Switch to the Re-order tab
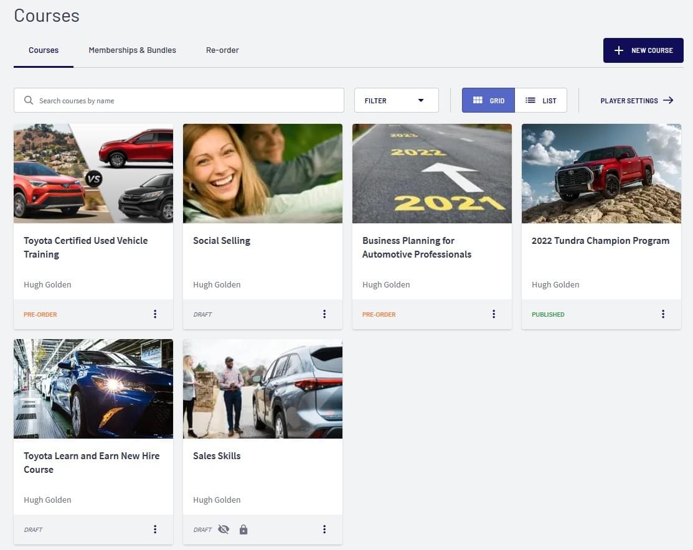693x550 pixels. click(222, 50)
